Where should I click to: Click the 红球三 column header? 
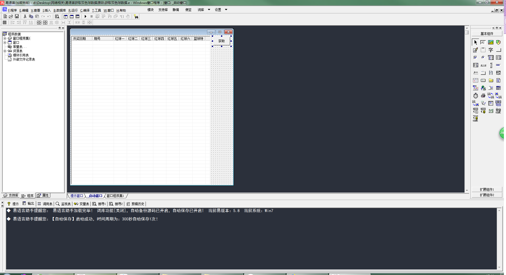[146, 39]
